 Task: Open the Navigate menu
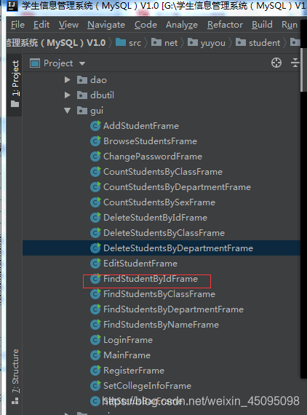pyautogui.click(x=106, y=25)
